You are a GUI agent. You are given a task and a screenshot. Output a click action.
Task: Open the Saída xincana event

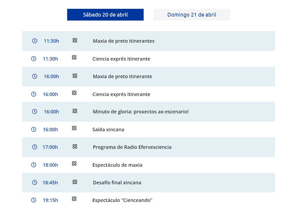[x=108, y=130]
